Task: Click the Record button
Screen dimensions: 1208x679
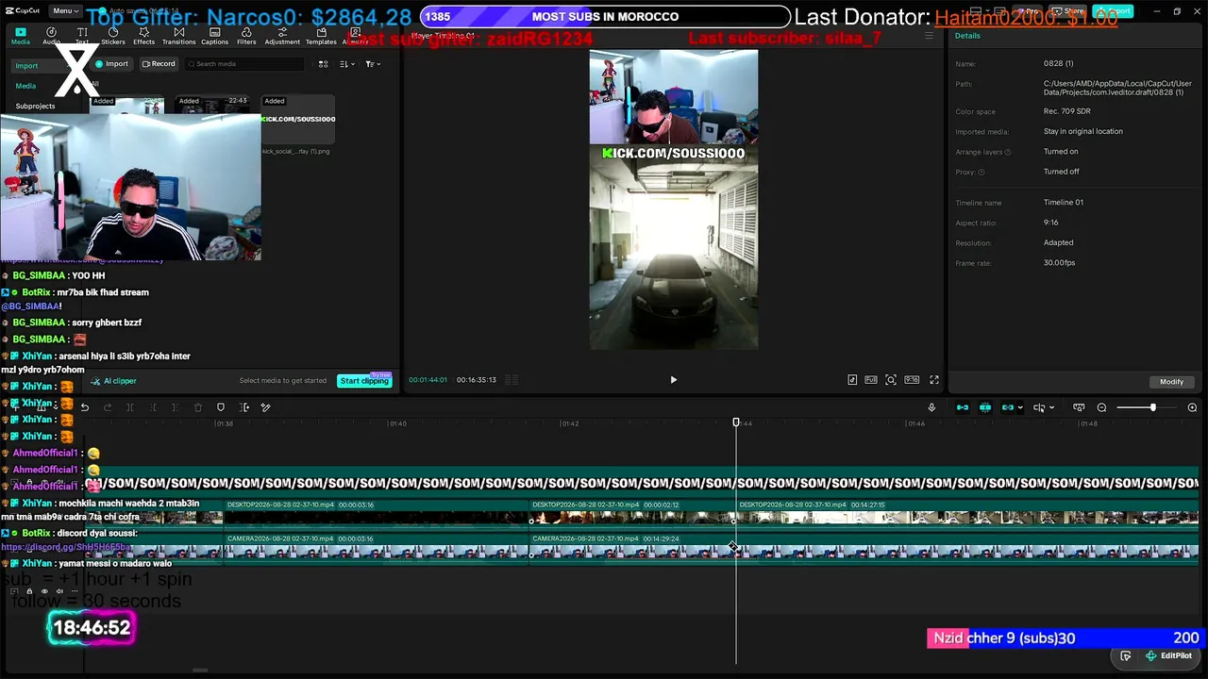Action: (x=159, y=64)
